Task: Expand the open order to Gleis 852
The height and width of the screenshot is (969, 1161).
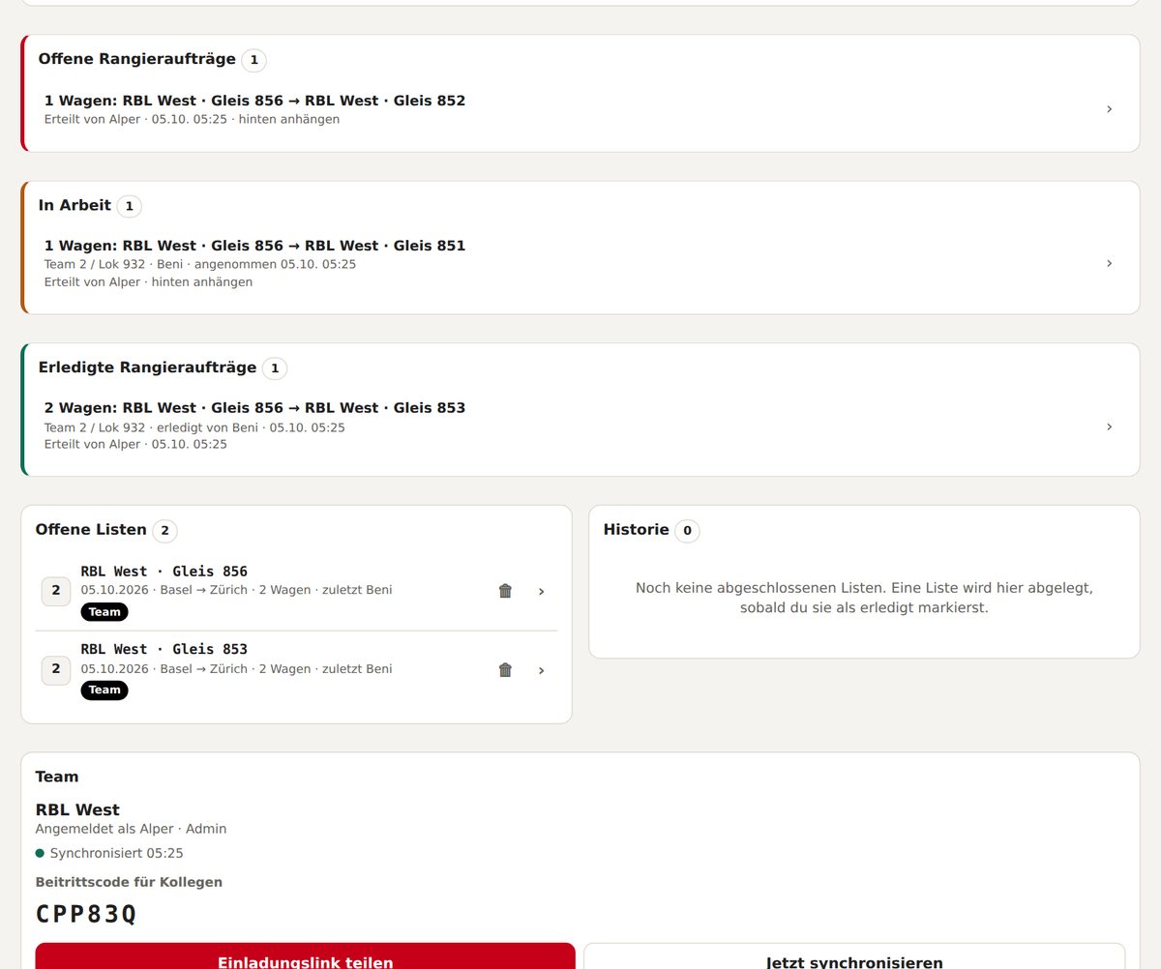Action: [1109, 109]
